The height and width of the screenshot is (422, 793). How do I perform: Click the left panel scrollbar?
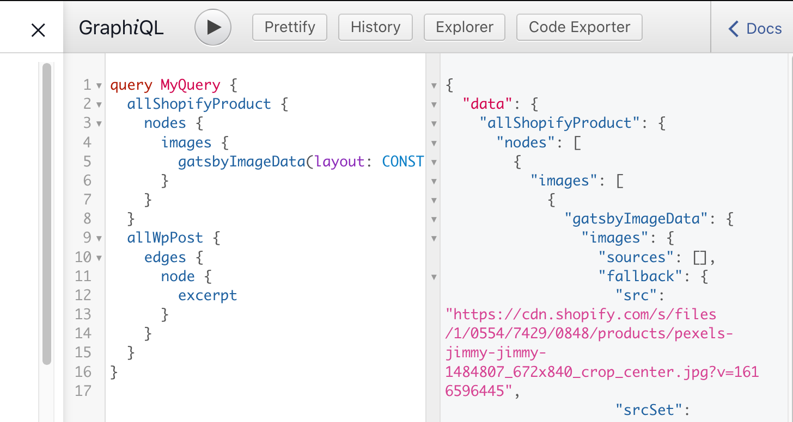[47, 213]
